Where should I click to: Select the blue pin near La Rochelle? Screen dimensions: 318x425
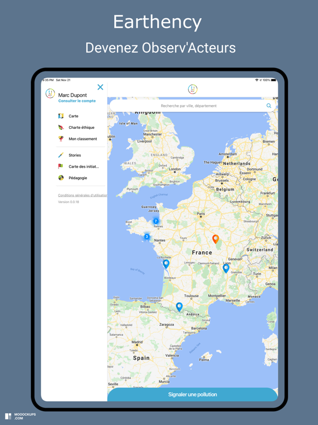pos(166,264)
